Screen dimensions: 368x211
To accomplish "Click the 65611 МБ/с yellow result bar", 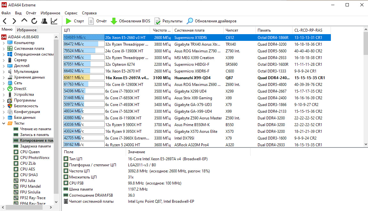I will (84, 78).
